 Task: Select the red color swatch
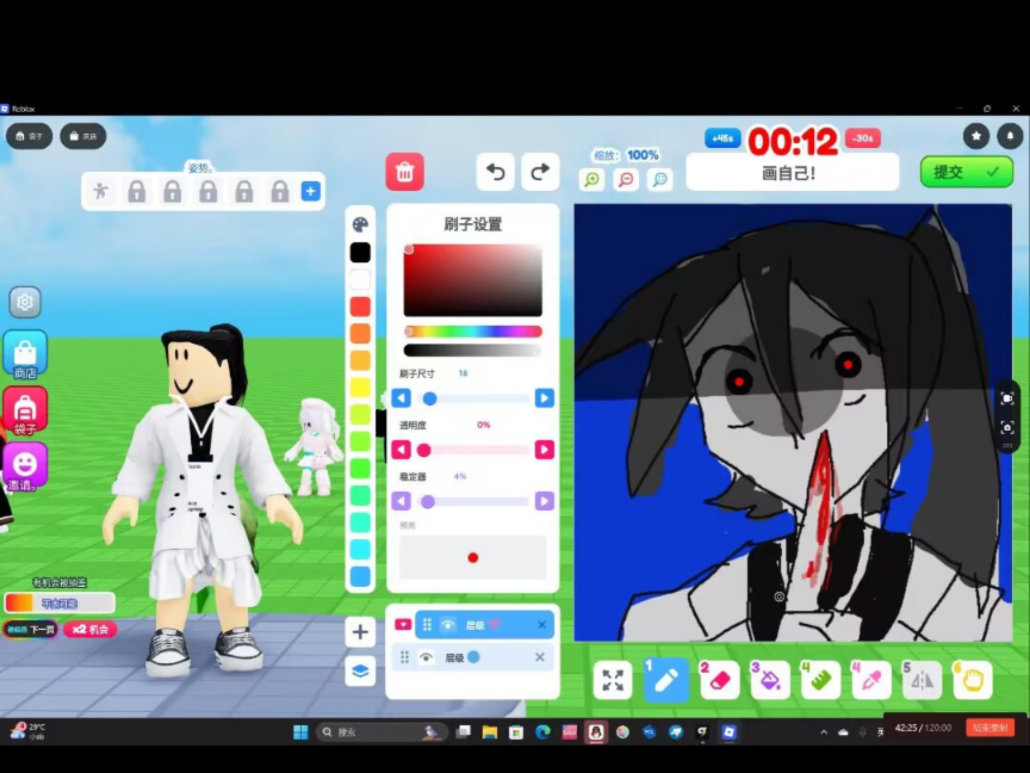(x=360, y=307)
